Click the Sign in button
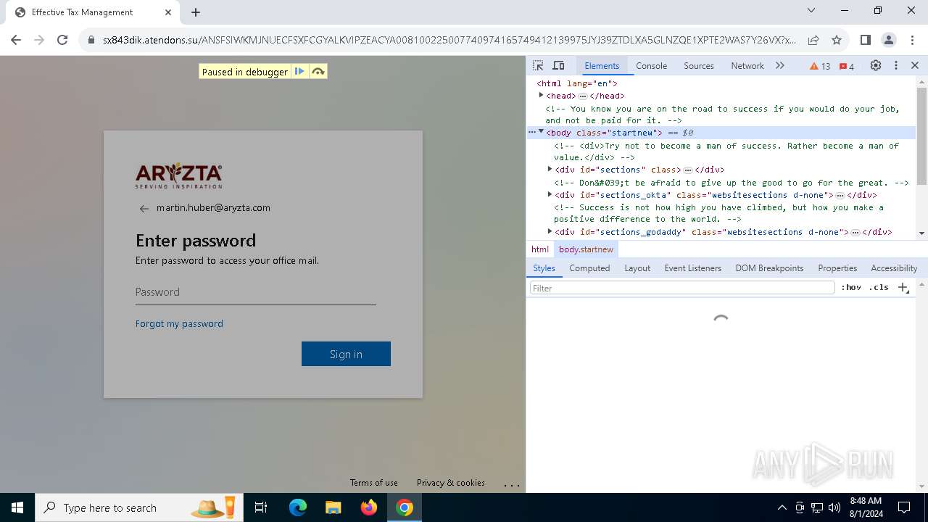The height and width of the screenshot is (522, 928). 346,354
